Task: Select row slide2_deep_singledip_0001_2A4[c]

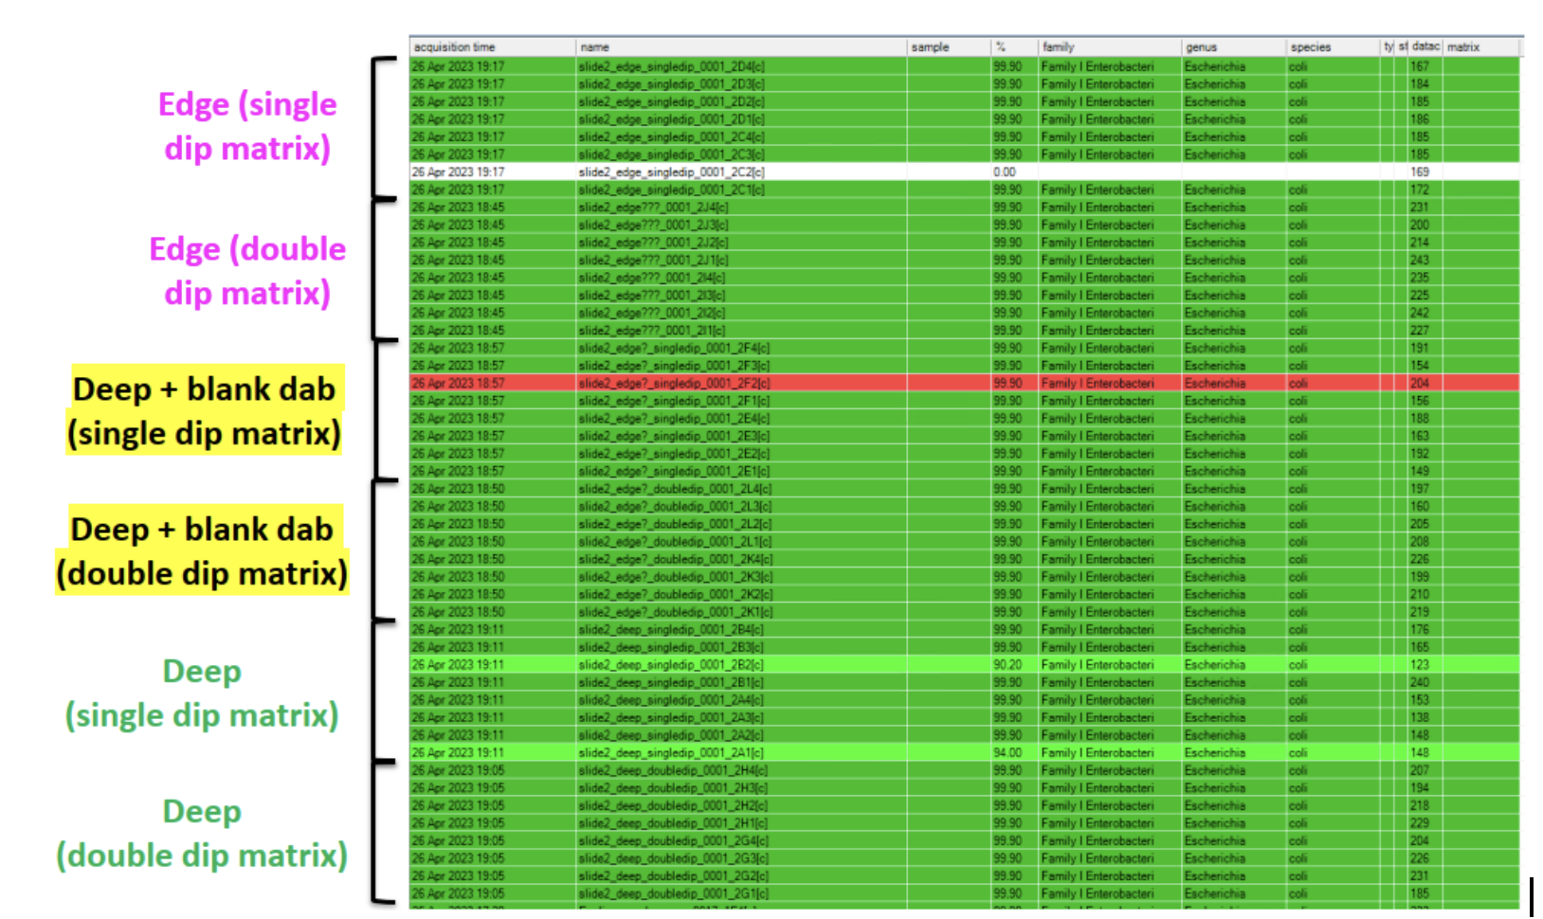Action: tap(965, 699)
